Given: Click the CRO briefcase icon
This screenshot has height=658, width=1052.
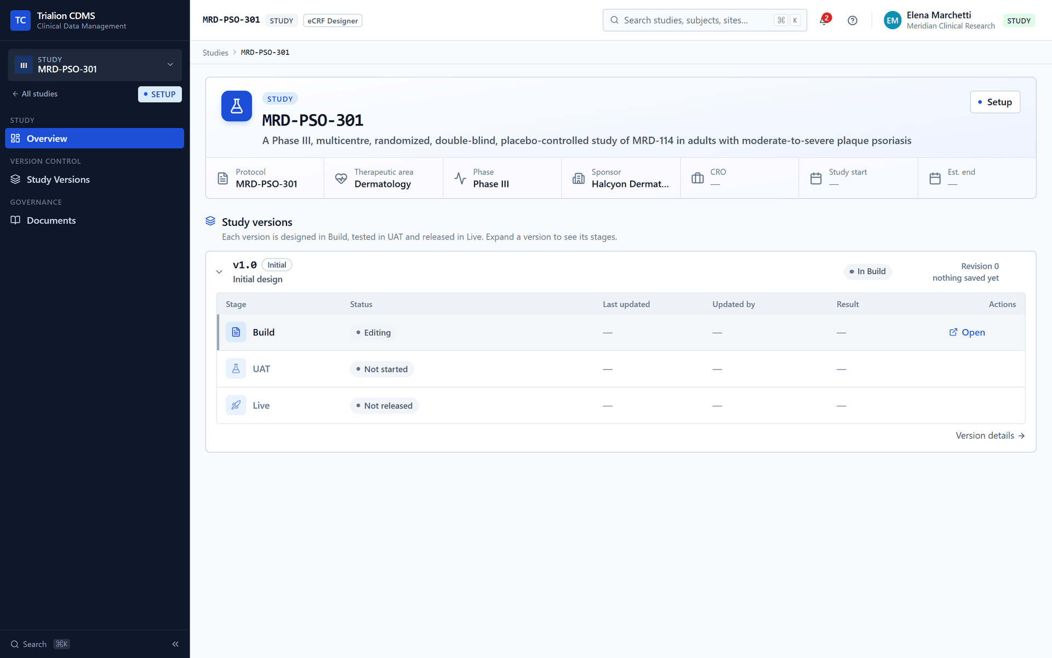Looking at the screenshot, I should (697, 178).
